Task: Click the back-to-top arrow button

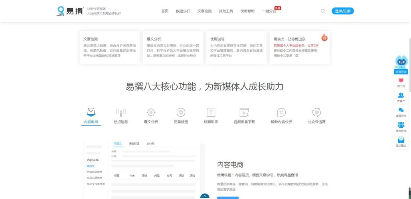Action: 205,196
